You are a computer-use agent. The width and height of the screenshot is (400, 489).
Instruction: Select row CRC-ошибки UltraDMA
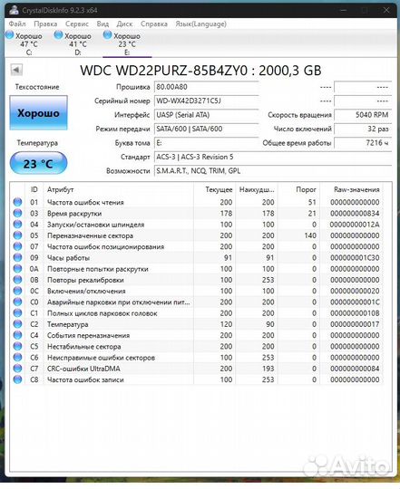[197, 369]
